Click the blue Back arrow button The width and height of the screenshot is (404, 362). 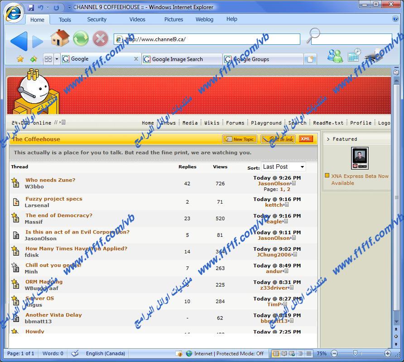click(x=18, y=41)
